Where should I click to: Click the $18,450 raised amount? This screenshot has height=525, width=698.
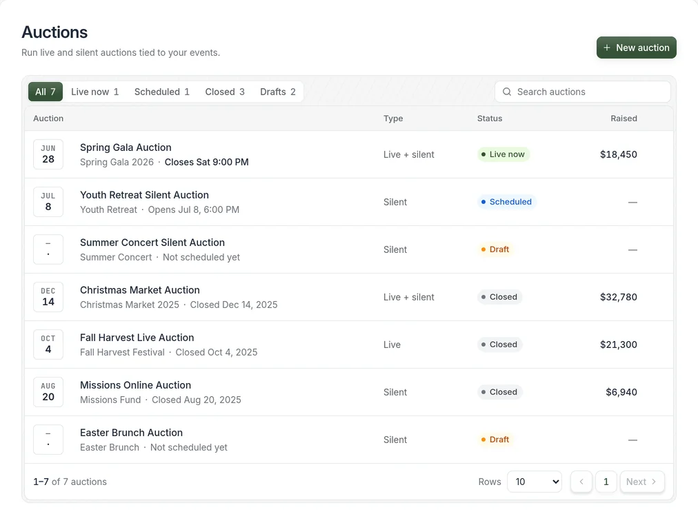(618, 154)
